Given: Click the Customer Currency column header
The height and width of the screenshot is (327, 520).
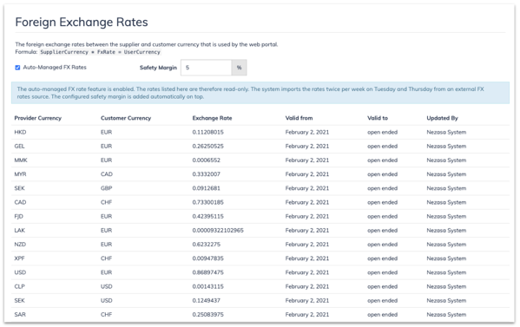Looking at the screenshot, I should pos(126,118).
